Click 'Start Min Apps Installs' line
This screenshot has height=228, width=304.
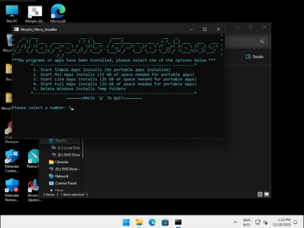pos(114,75)
